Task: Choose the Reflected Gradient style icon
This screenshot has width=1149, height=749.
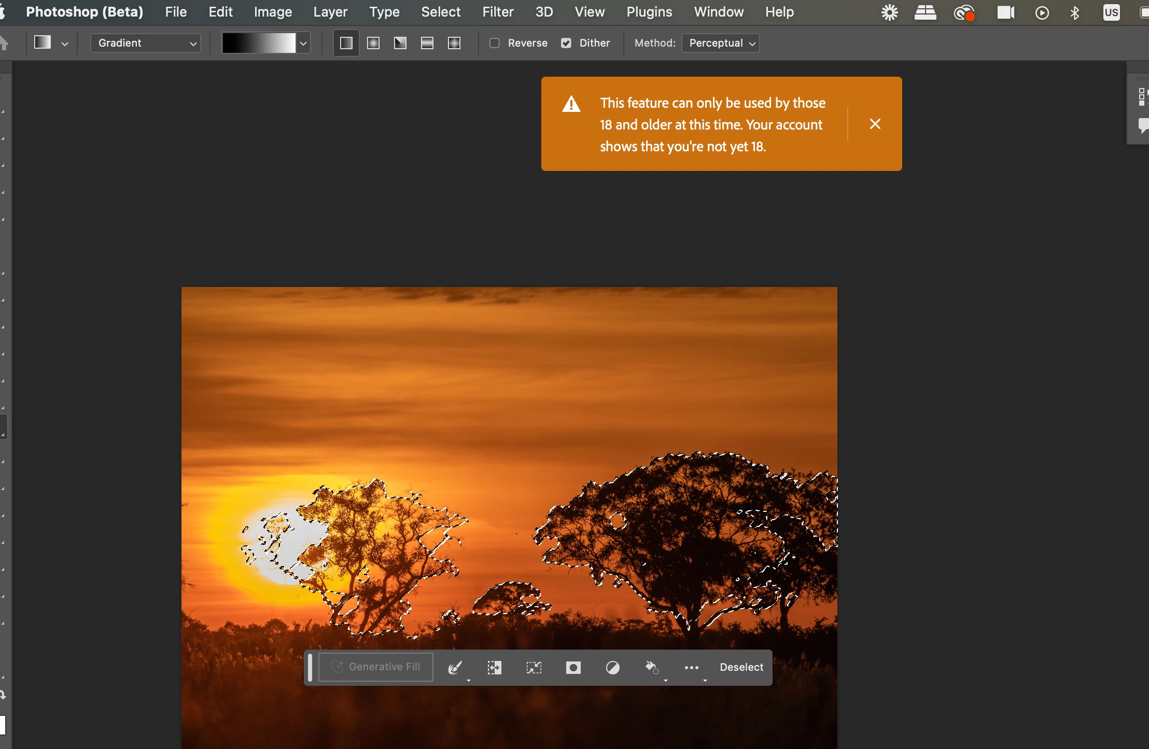Action: tap(427, 43)
